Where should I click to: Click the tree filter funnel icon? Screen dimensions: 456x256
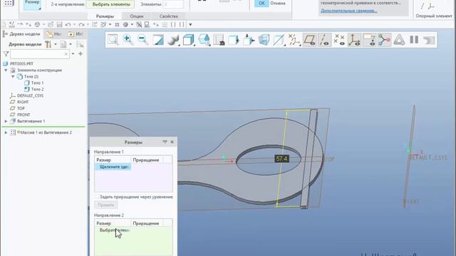tap(6, 54)
